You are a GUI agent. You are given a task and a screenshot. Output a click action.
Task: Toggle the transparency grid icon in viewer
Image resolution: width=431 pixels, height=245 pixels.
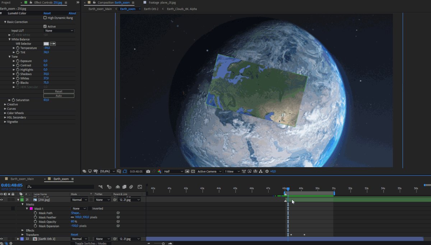pos(193,171)
